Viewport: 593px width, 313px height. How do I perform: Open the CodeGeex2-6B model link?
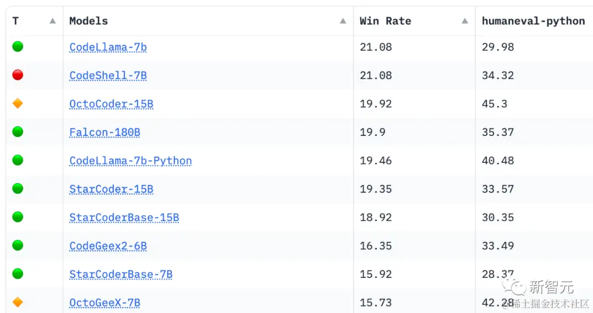click(x=108, y=246)
